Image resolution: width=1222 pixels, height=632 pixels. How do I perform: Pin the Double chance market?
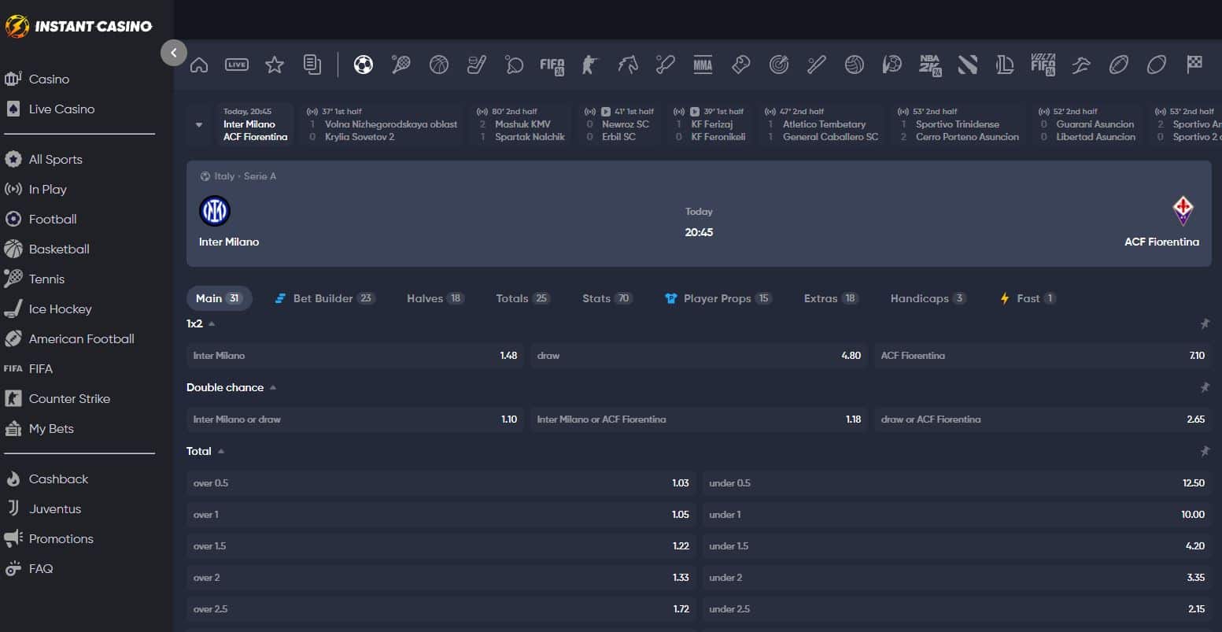(1204, 387)
